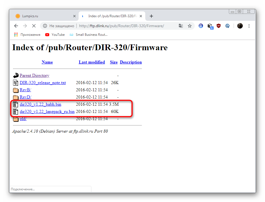The width and height of the screenshot is (265, 202).
Task: Open the translate page icon
Action: click(x=181, y=26)
